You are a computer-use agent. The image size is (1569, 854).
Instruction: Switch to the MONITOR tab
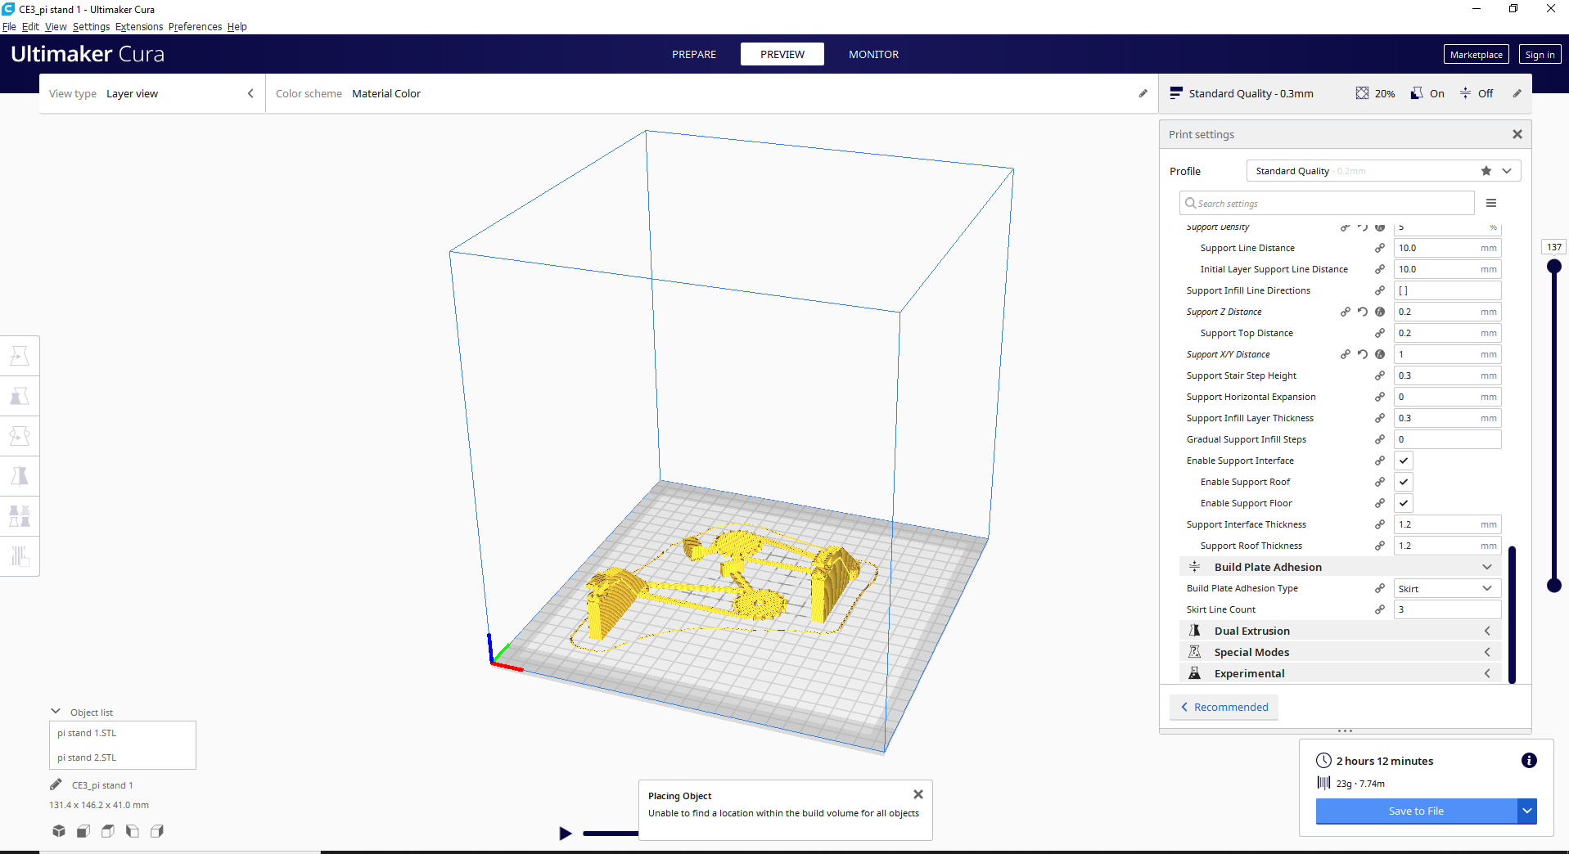[873, 54]
